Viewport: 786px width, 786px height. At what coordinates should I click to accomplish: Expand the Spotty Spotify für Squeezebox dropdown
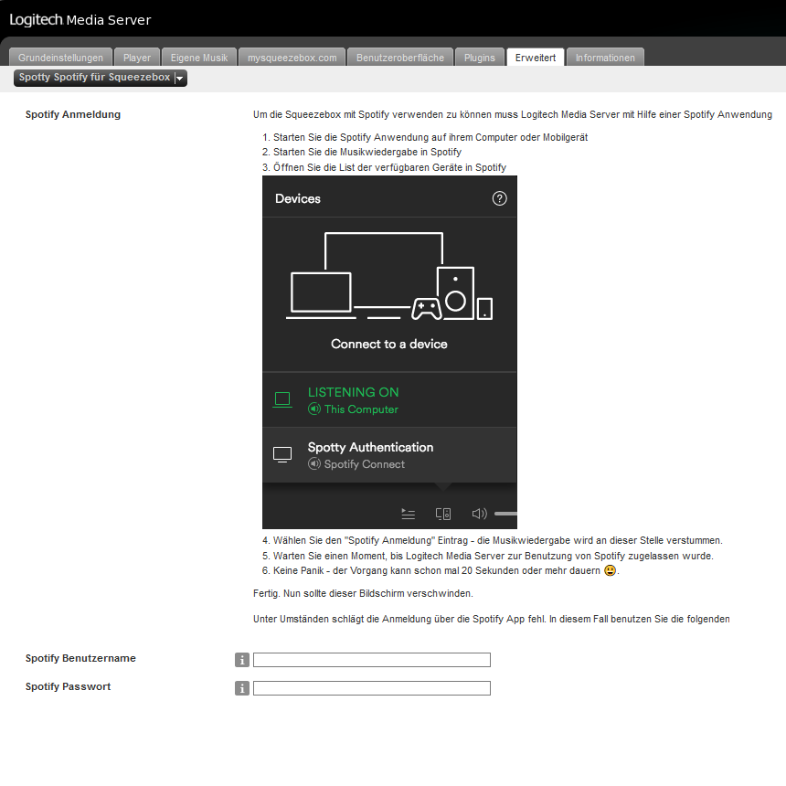click(101, 78)
